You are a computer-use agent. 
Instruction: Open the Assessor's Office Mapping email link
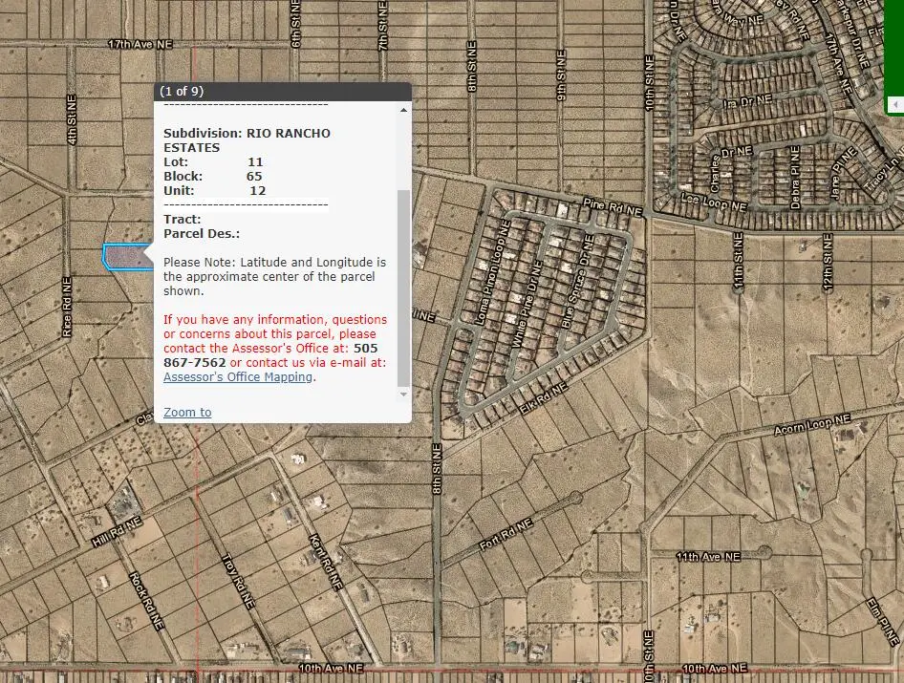pyautogui.click(x=238, y=377)
